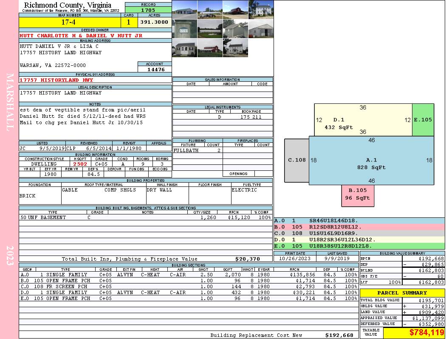Click the red deeded owner name
Screen dimensions: 446x339
click(81, 36)
